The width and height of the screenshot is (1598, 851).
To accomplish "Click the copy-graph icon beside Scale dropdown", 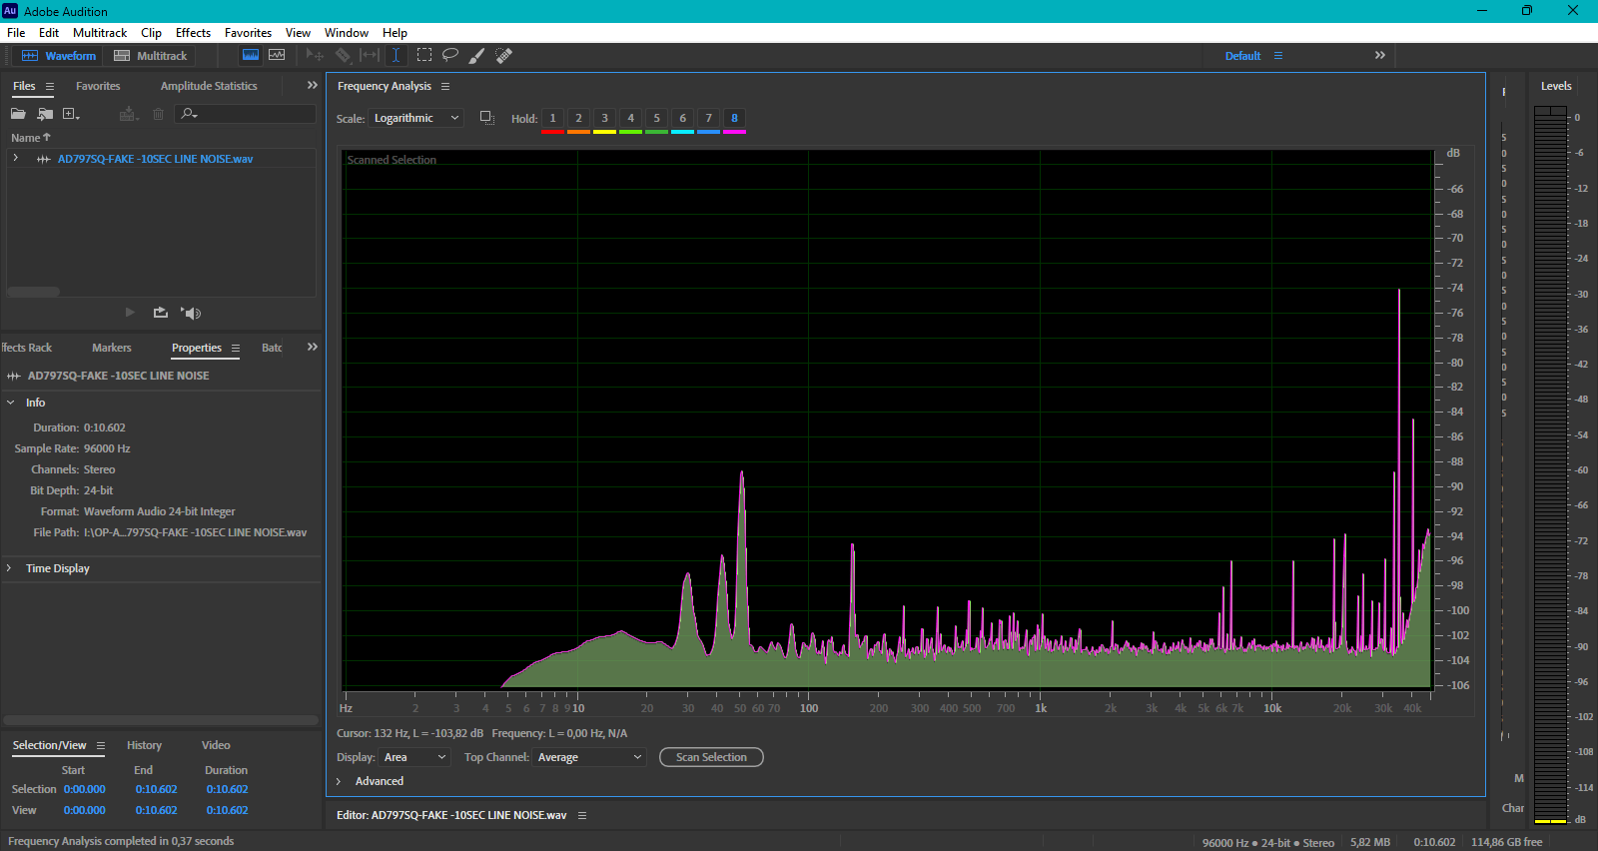I will point(486,118).
